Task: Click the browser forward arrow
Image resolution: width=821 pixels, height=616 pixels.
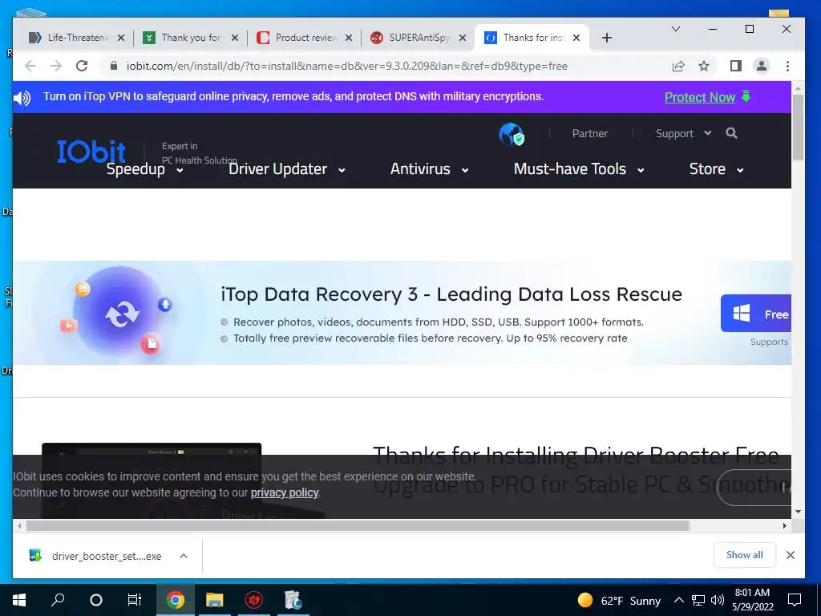Action: pos(56,66)
